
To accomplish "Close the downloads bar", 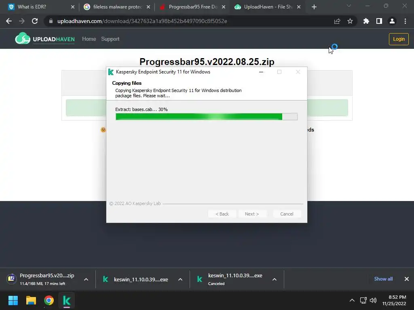I will 407,279.
